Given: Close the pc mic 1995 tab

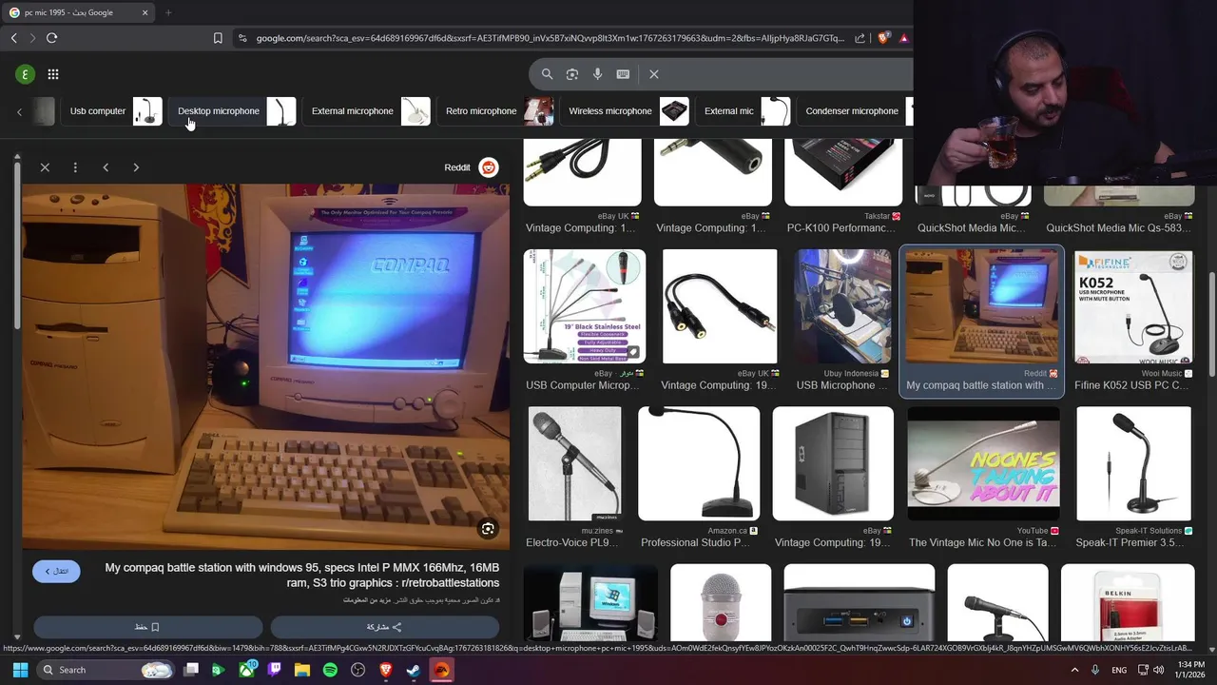Looking at the screenshot, I should (145, 12).
